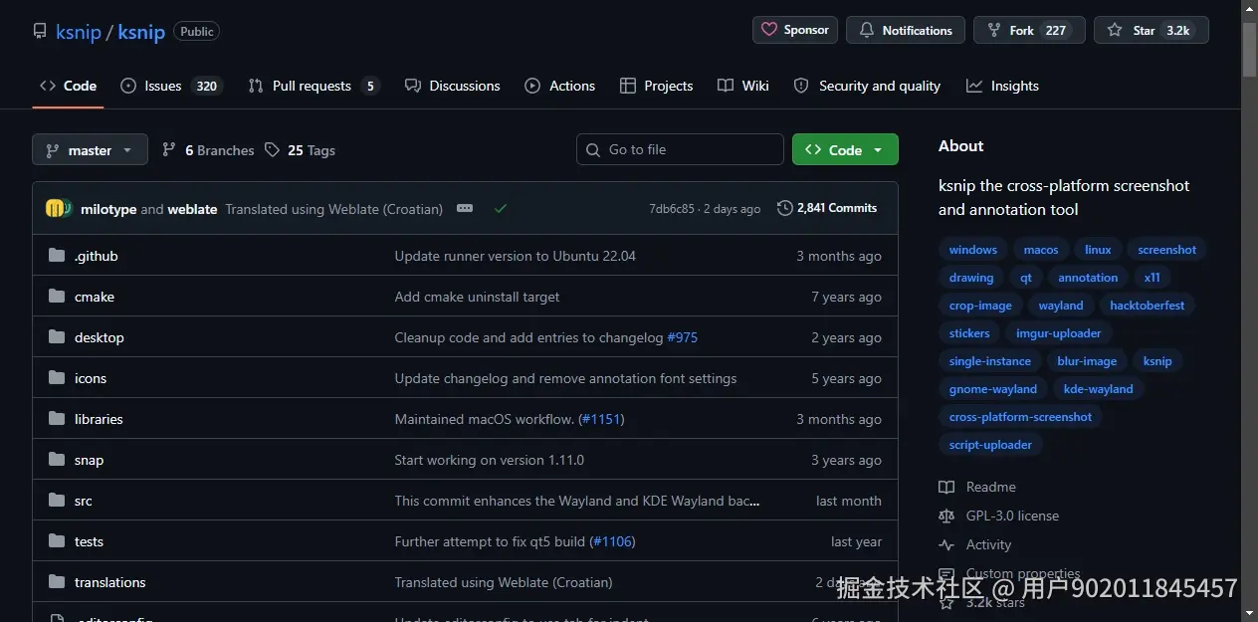The width and height of the screenshot is (1258, 622).
Task: Click the folder icon beside cmake
Action: [x=57, y=297]
